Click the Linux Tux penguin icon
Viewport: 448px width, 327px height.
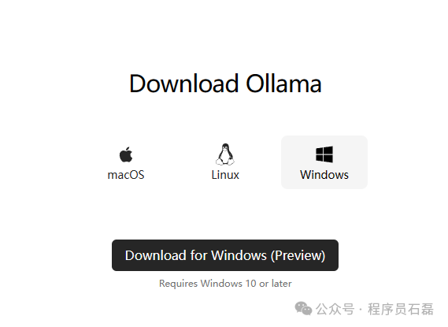225,154
